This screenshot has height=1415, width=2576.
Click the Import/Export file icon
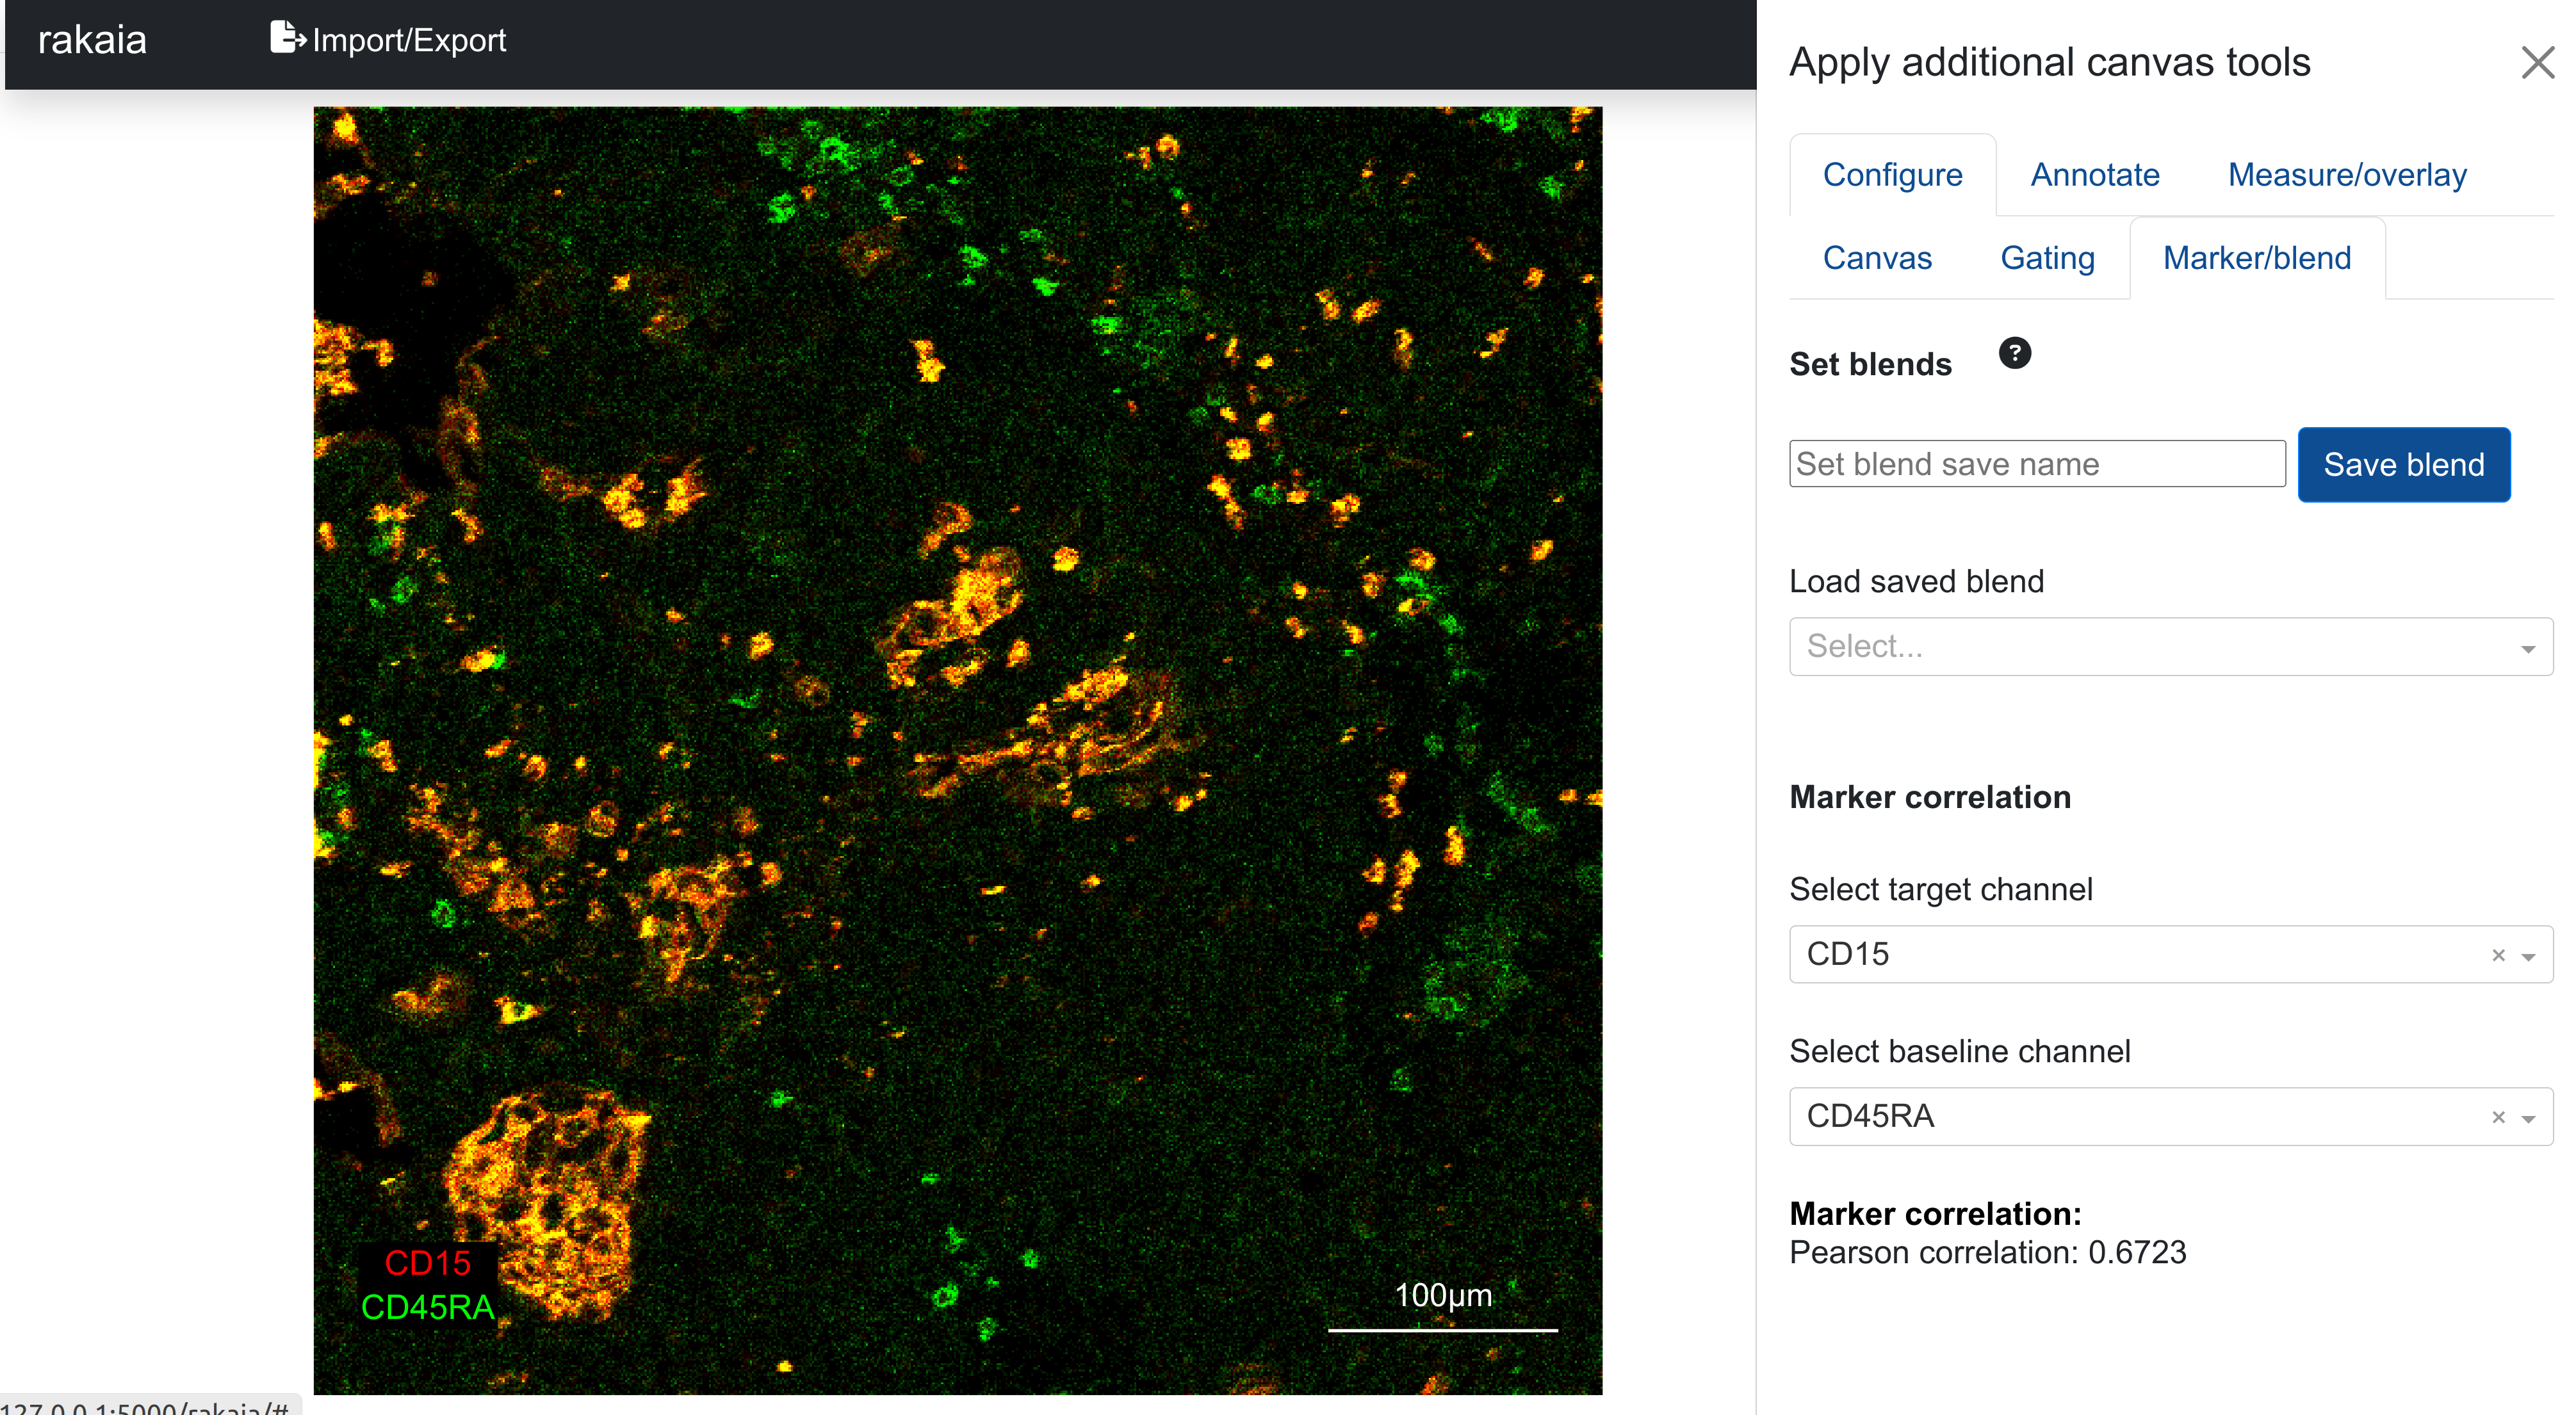pyautogui.click(x=286, y=38)
